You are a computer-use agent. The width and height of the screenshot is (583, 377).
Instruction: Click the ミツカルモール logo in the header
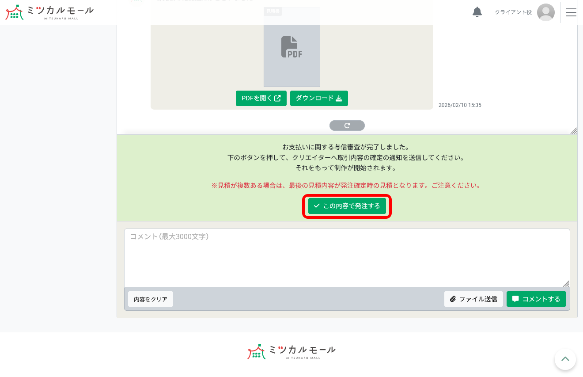click(49, 12)
